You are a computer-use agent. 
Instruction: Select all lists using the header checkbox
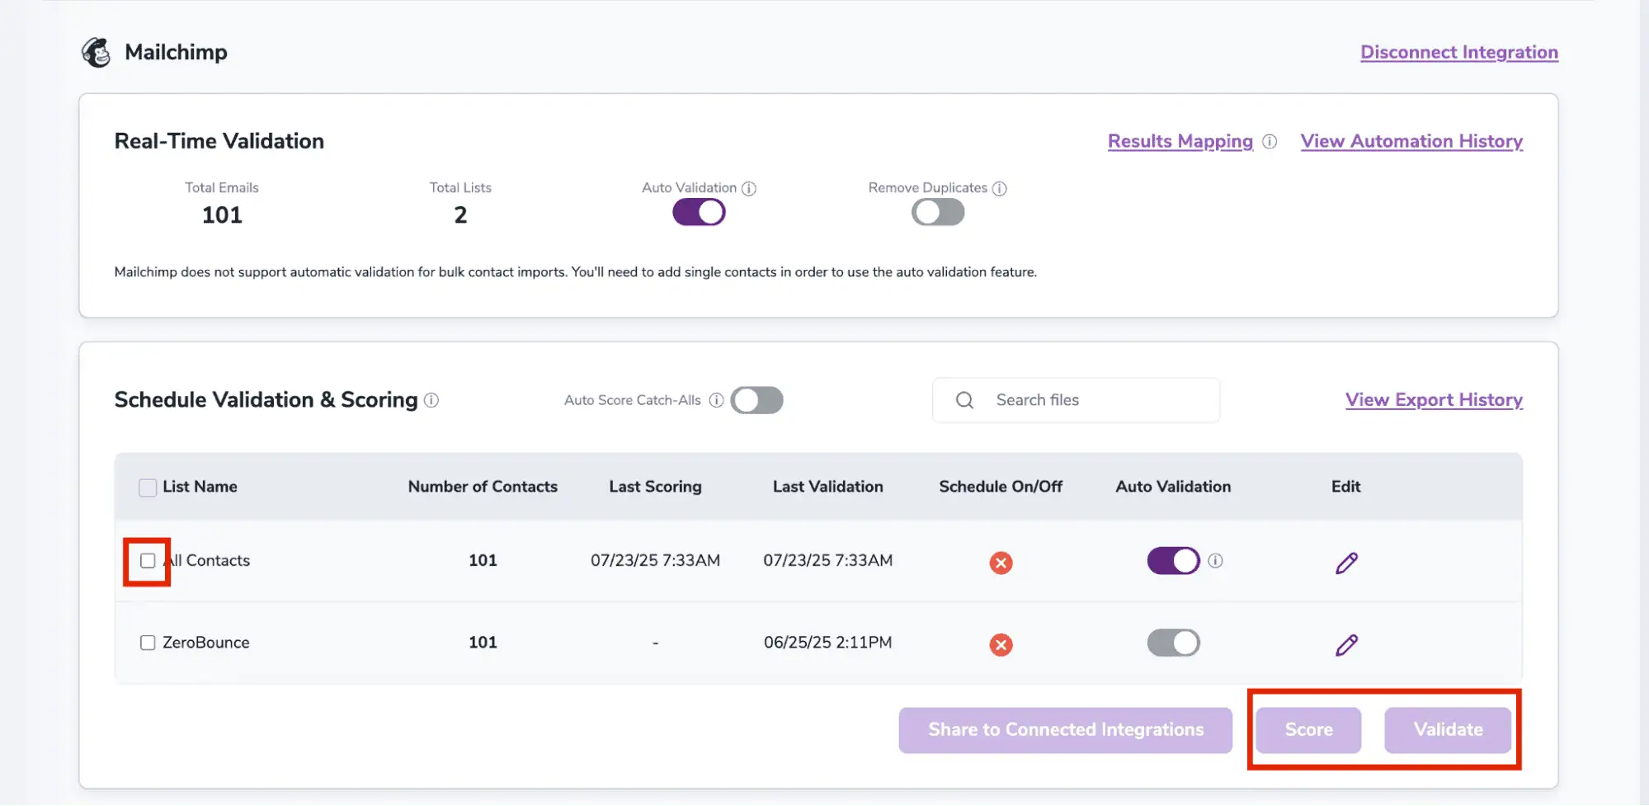click(x=147, y=487)
